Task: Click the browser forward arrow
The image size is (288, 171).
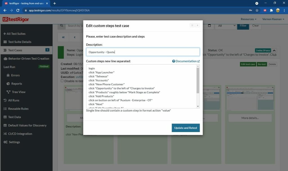Action: pyautogui.click(x=11, y=10)
